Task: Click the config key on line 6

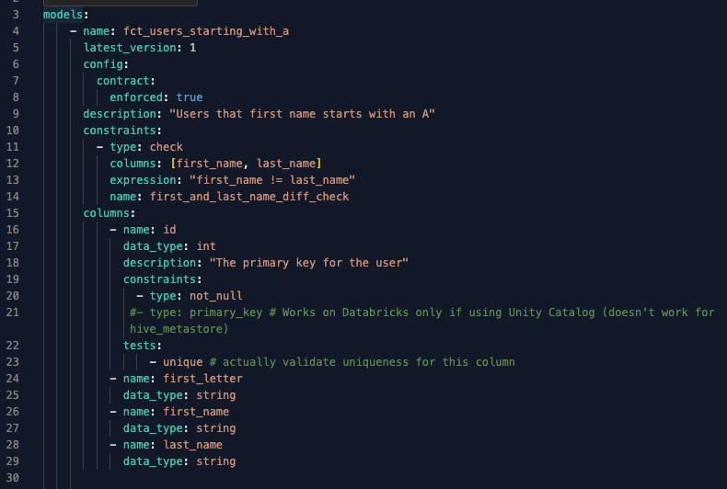Action: [103, 64]
